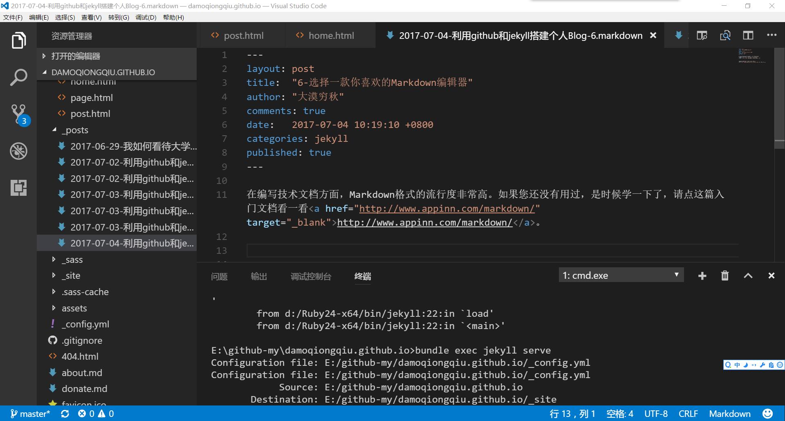
Task: Close the terminal panel
Action: click(x=772, y=276)
